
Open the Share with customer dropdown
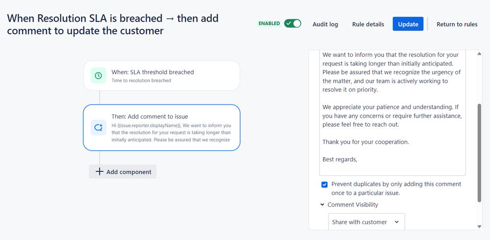click(366, 222)
